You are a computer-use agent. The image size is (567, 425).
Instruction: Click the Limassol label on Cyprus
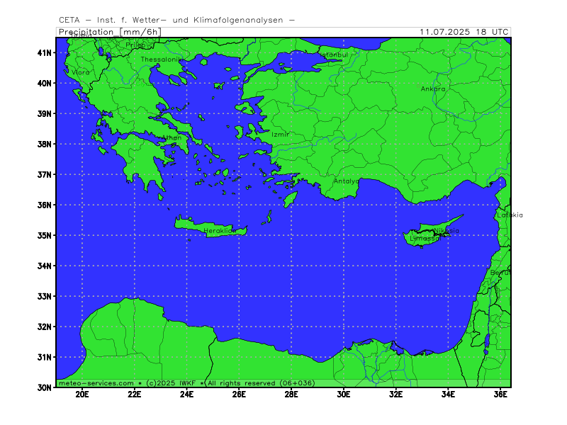click(x=425, y=239)
